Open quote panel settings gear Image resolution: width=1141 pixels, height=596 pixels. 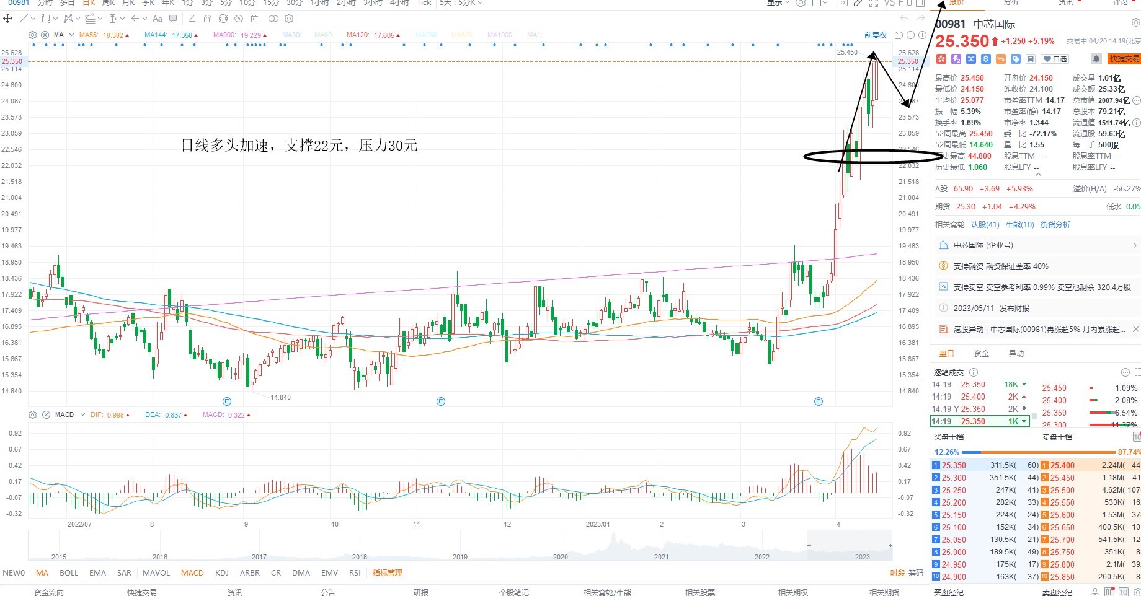coord(1135,23)
